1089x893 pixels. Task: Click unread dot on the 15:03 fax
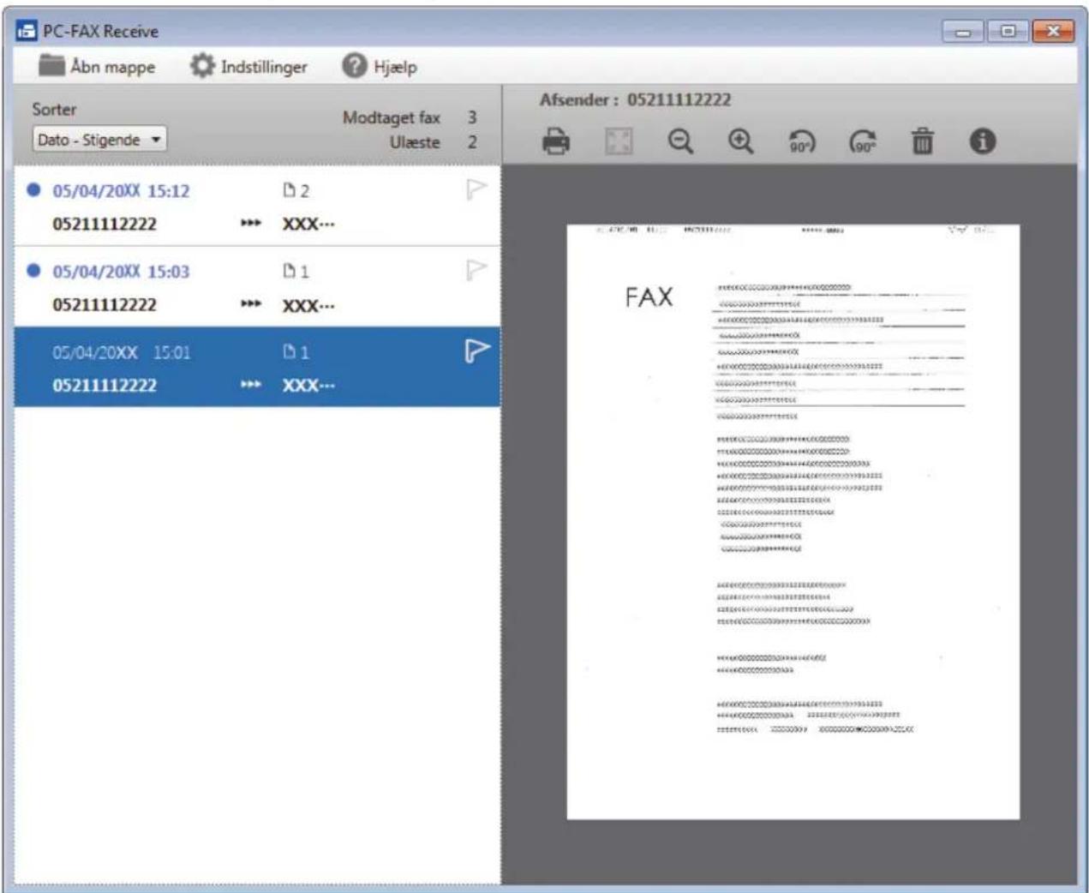coord(33,270)
